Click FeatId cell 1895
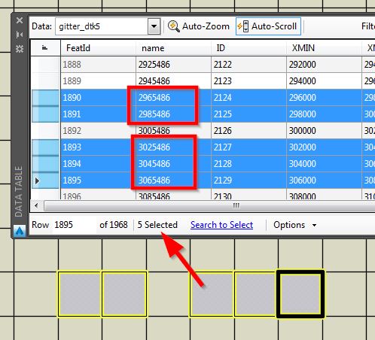This screenshot has height=340, width=375. pos(98,181)
